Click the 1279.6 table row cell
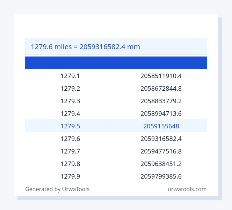This screenshot has height=210, width=232. coord(70,139)
